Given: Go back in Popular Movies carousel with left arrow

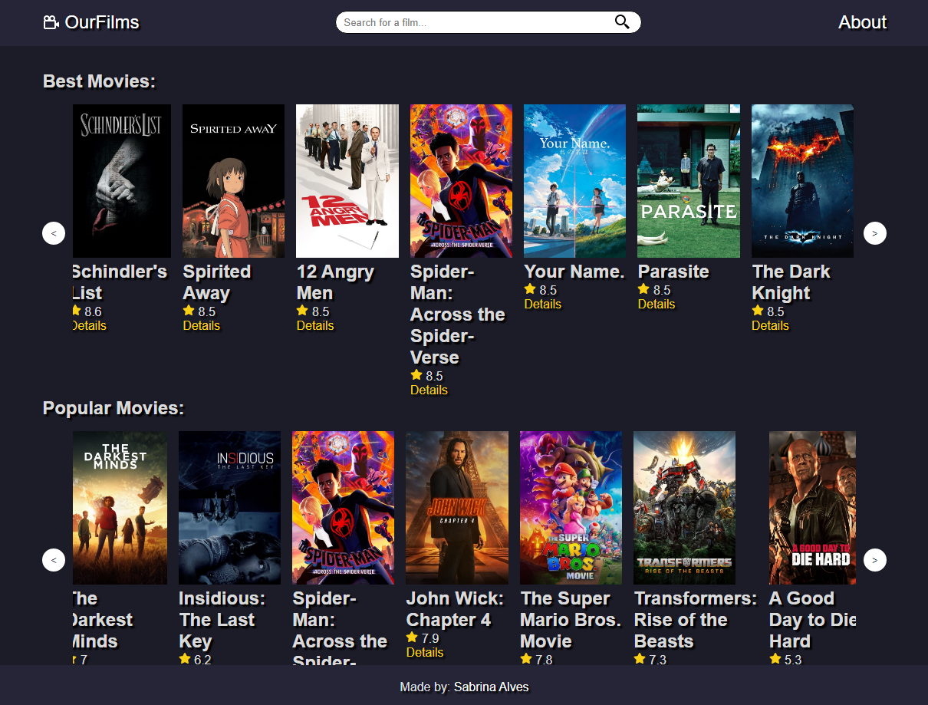Looking at the screenshot, I should (x=54, y=560).
